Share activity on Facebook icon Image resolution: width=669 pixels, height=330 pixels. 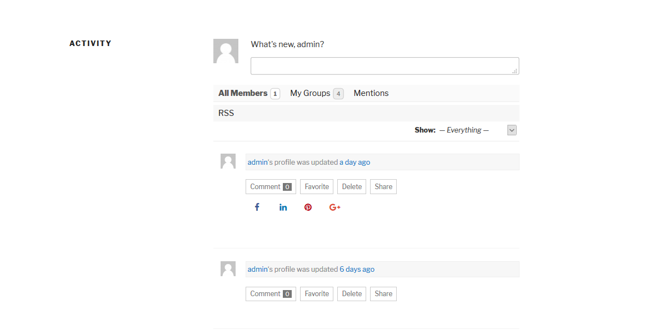[x=257, y=207]
